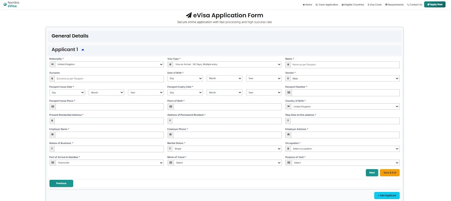Open Track Application in the navigation menu
Viewport: 451px width, 201px height.
327,5
